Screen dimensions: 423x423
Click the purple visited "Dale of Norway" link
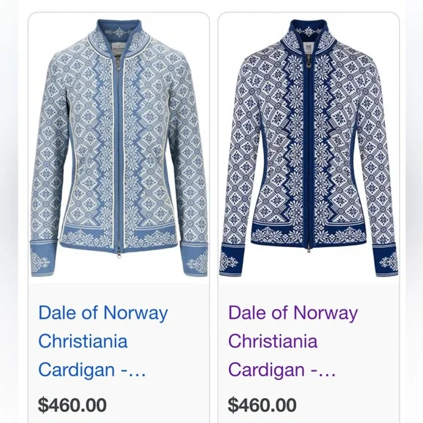[x=293, y=313]
